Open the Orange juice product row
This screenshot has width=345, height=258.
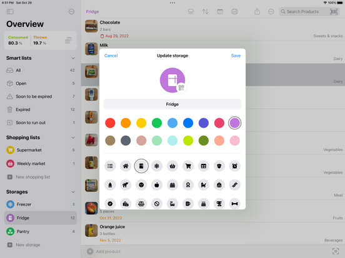[213, 234]
